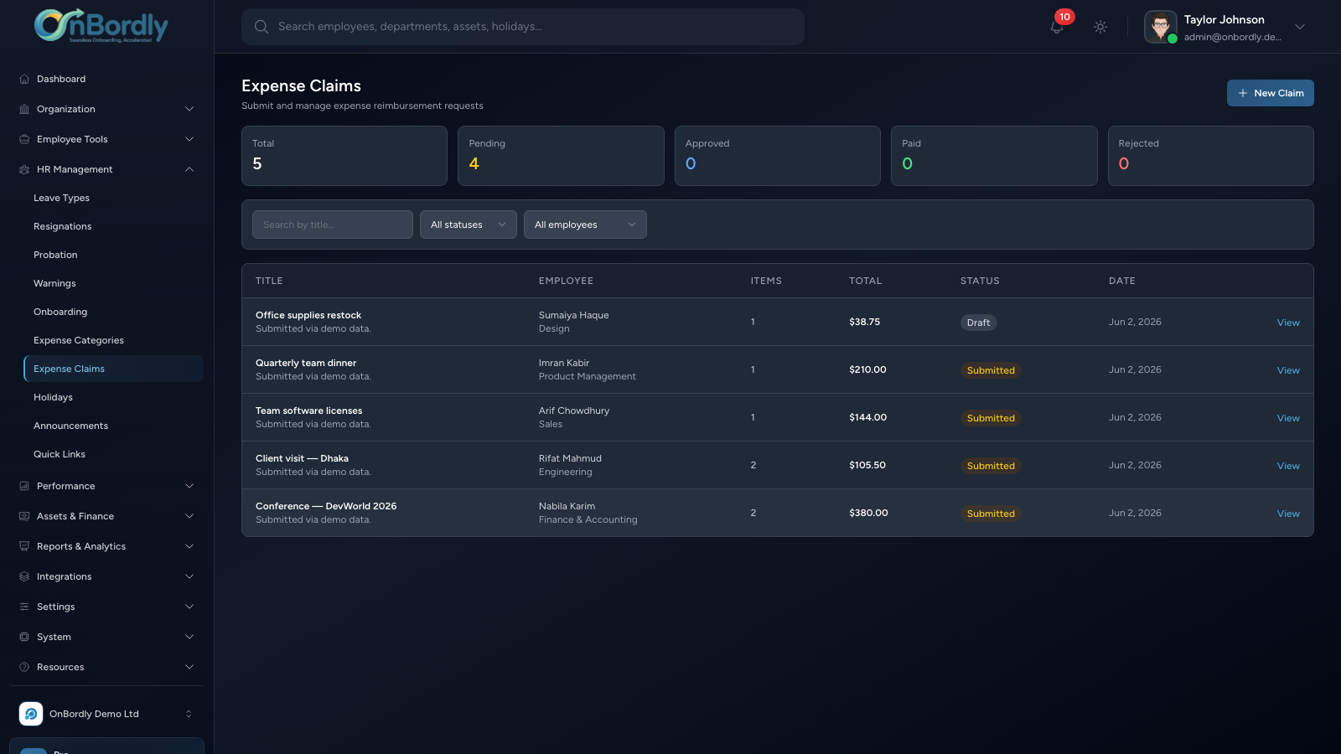1341x754 pixels.
Task: Click the Dashboard home icon
Action: [x=24, y=79]
